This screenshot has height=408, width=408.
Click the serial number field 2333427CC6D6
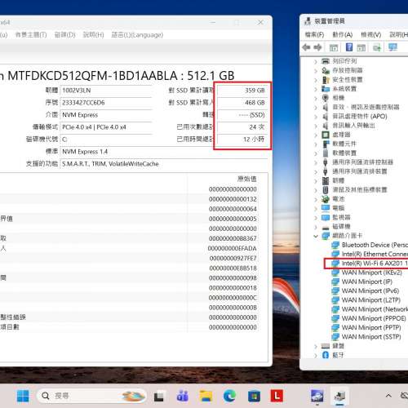106,103
